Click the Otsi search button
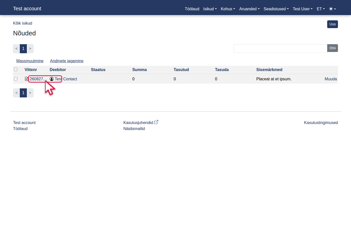 point(332,48)
